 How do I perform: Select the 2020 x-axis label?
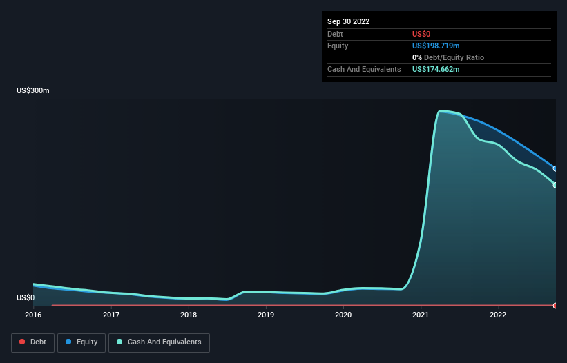coord(343,315)
